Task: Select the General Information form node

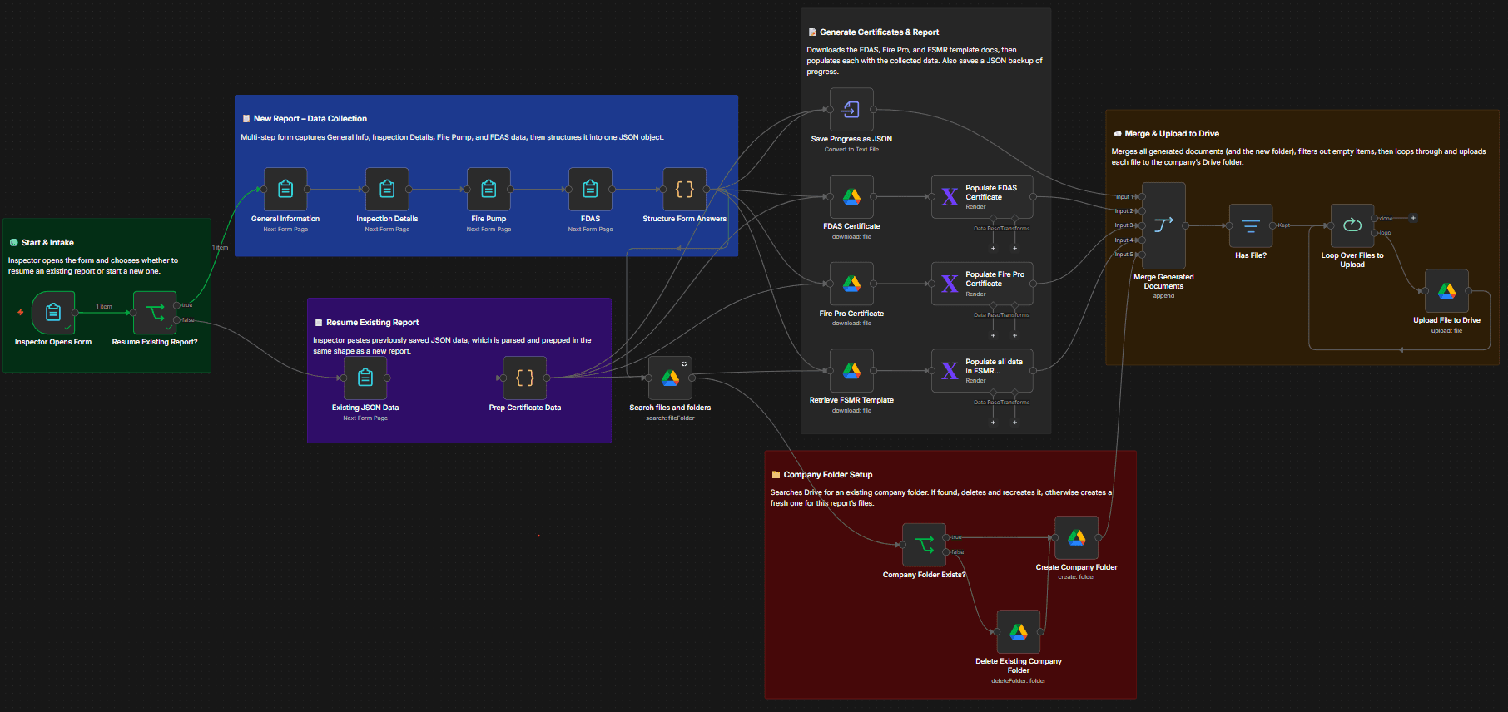Action: (285, 190)
